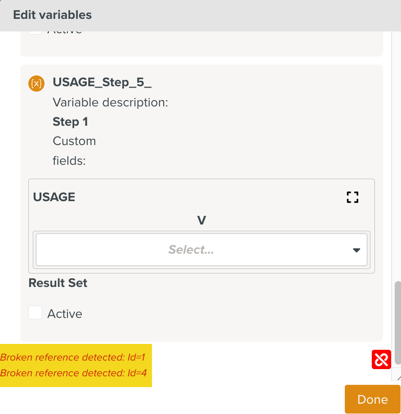The image size is (401, 414).
Task: Click the V column header
Action: point(201,220)
